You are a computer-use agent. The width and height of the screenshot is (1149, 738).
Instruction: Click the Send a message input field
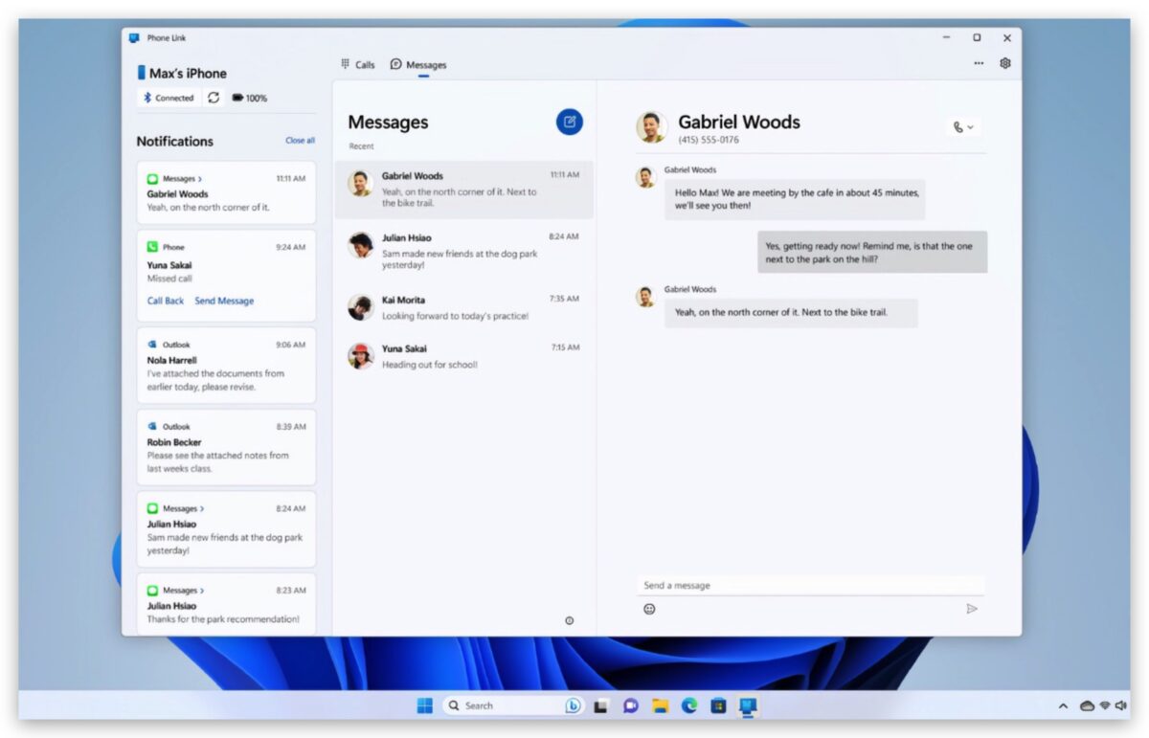pos(810,585)
